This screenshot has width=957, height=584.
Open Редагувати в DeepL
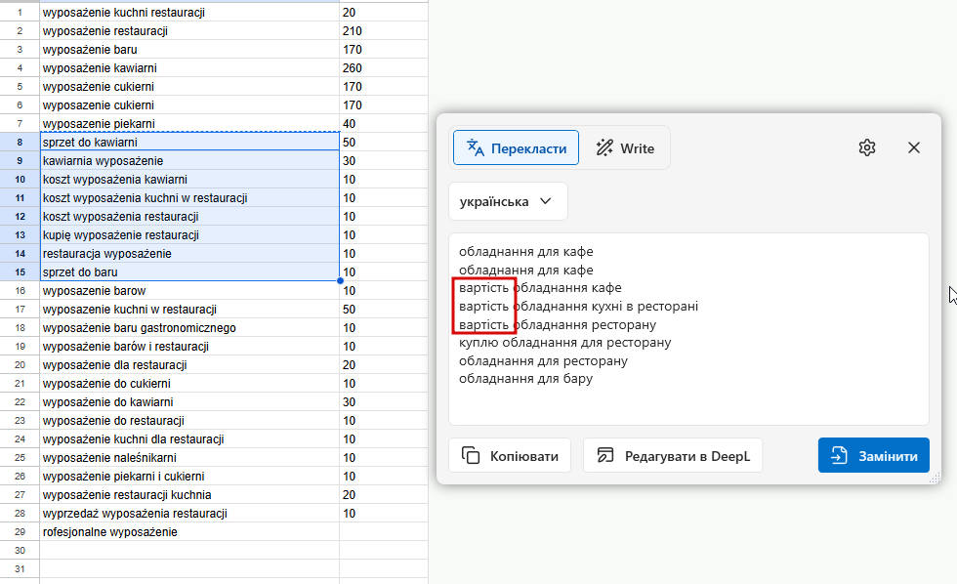[x=672, y=455]
